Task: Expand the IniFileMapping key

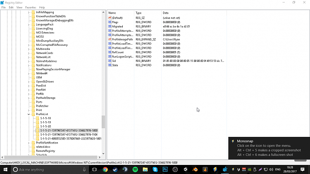Action: coord(29,12)
